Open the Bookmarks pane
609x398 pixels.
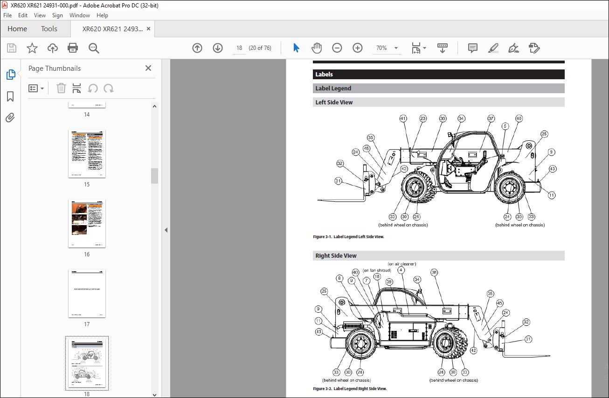(x=10, y=96)
